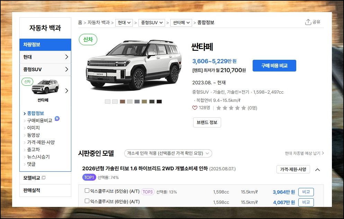Open 중고차 in the sidebar
The image size is (344, 219).
(x=33, y=150)
